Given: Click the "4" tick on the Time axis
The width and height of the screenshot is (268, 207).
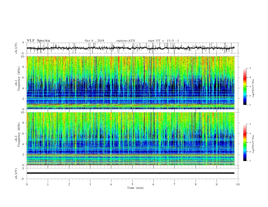Looking at the screenshot, I should click(111, 184).
